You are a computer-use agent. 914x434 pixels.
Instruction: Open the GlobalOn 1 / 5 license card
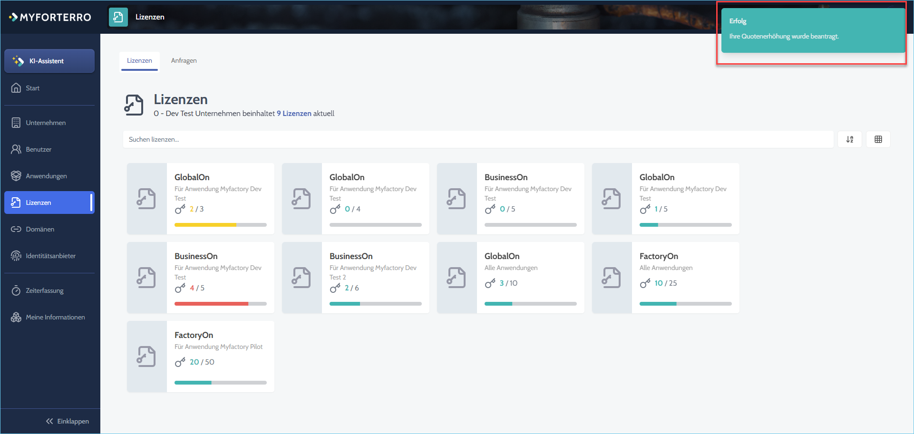(x=666, y=199)
